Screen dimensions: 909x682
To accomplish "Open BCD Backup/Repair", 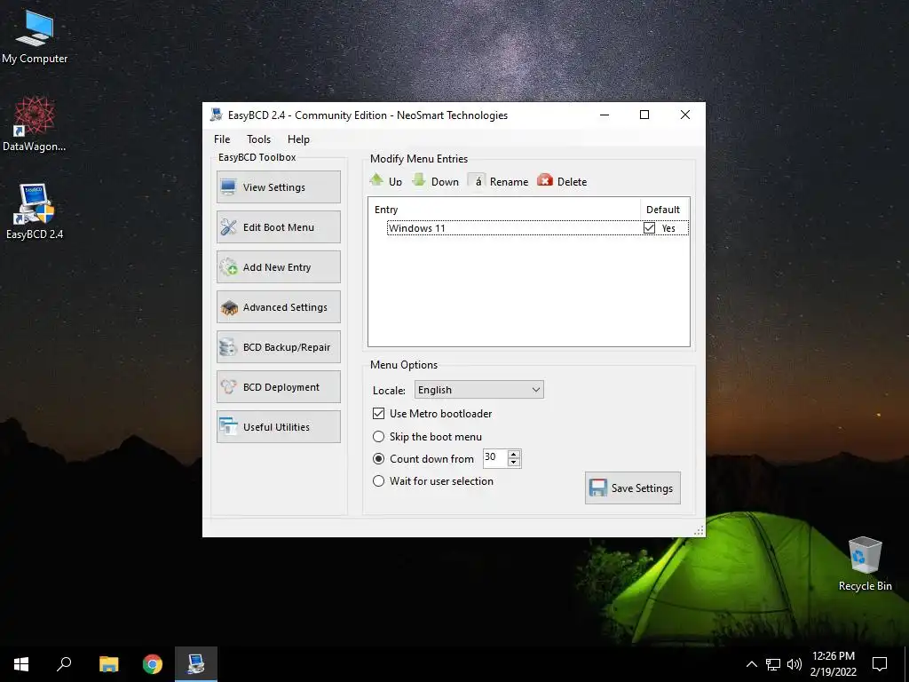I will (278, 347).
